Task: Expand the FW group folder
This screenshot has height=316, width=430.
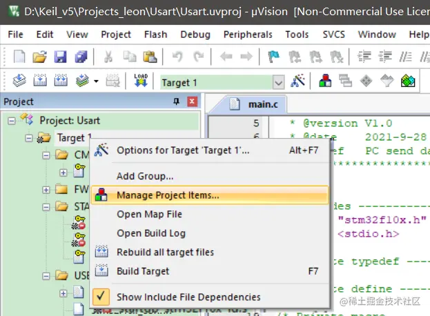Action: click(x=46, y=190)
